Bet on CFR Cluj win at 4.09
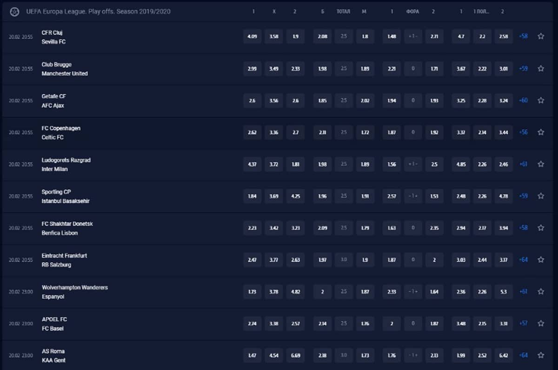Image resolution: width=558 pixels, height=370 pixels. tap(252, 36)
